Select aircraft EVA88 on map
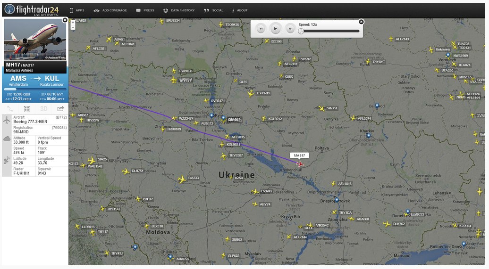489x269 pixels. pos(255,191)
